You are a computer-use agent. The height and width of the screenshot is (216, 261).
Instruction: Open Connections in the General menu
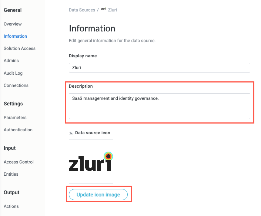(16, 85)
